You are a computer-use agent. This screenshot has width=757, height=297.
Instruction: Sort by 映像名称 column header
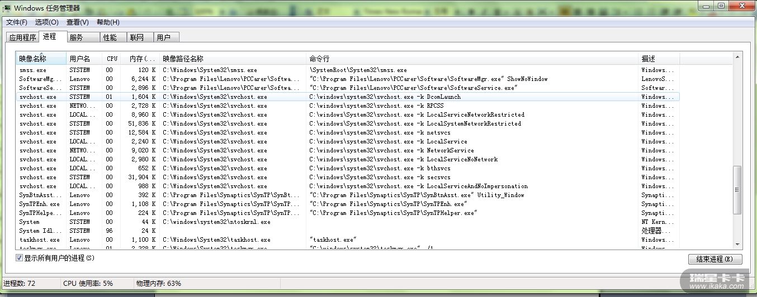[x=41, y=59]
